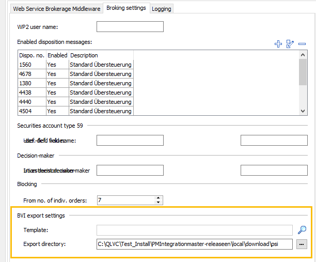Click the Export directory path field
316x262 pixels.
tap(194, 244)
